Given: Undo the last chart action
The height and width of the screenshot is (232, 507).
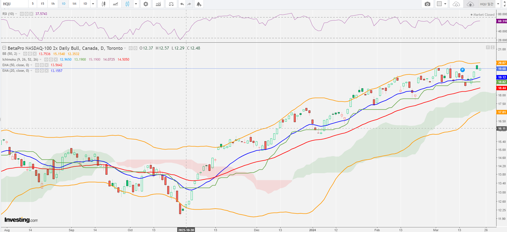Looking at the screenshot, I should (x=182, y=4).
